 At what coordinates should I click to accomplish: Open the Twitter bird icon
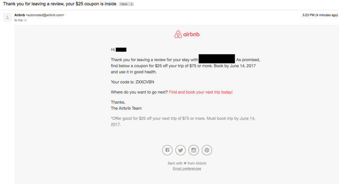(x=181, y=150)
